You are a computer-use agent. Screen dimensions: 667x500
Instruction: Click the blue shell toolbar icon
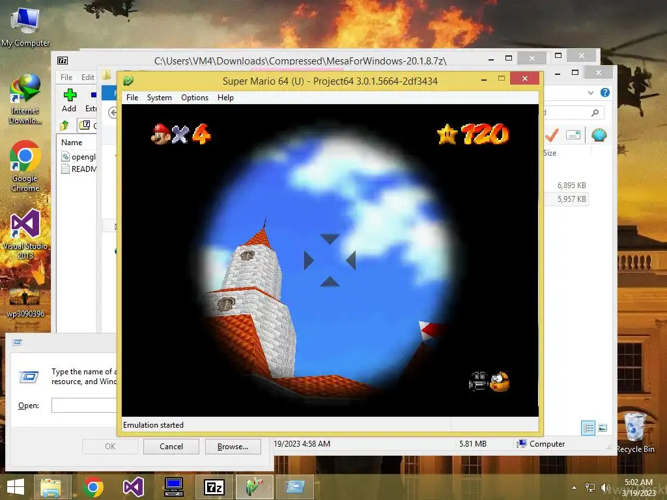tap(599, 135)
